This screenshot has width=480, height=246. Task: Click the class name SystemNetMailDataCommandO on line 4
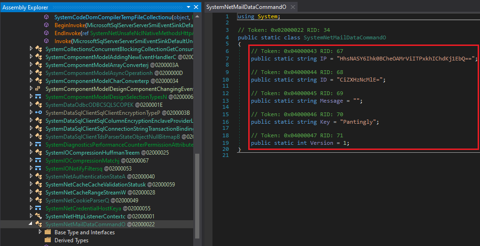[345, 37]
